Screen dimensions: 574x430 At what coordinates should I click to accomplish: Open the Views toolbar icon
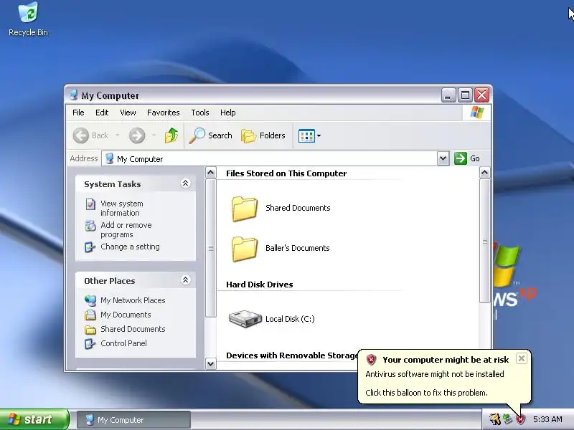(306, 135)
